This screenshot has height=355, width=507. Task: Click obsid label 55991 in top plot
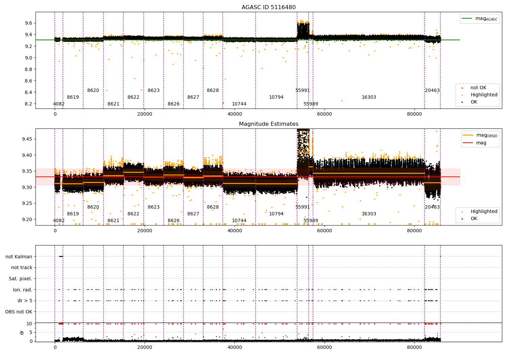[x=303, y=91]
